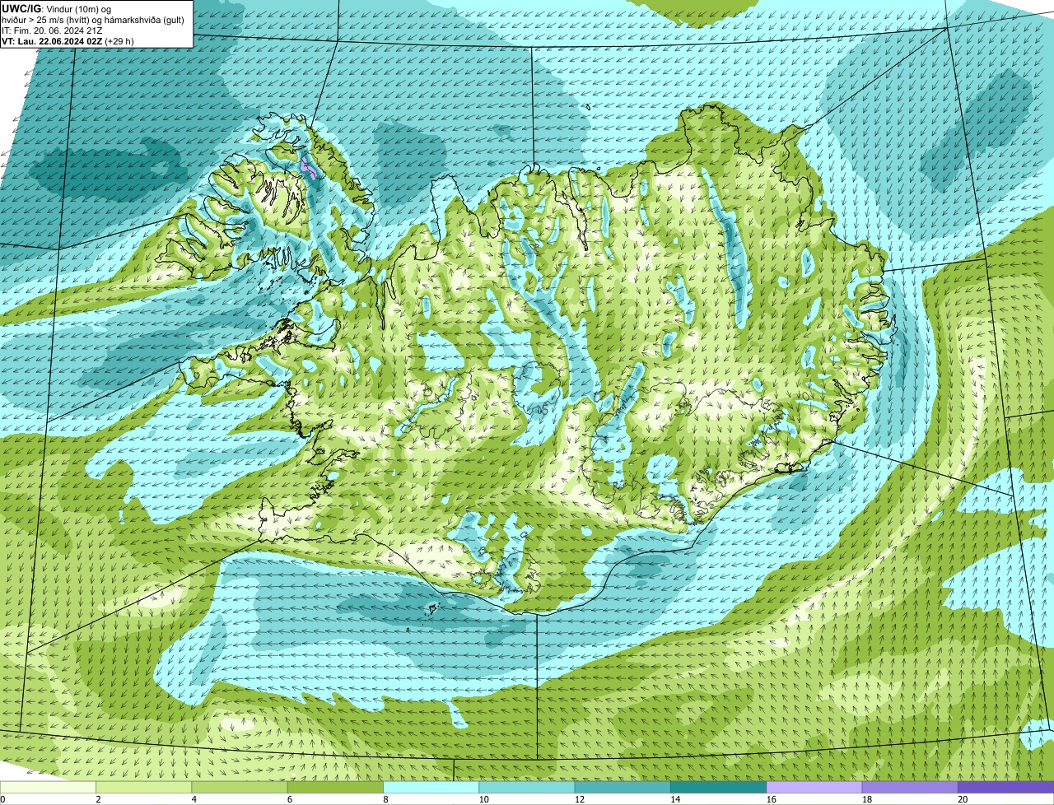Viewport: 1054px width, 805px height.
Task: Select the cyan 10–12 m/s legend swatch
Action: (x=527, y=787)
